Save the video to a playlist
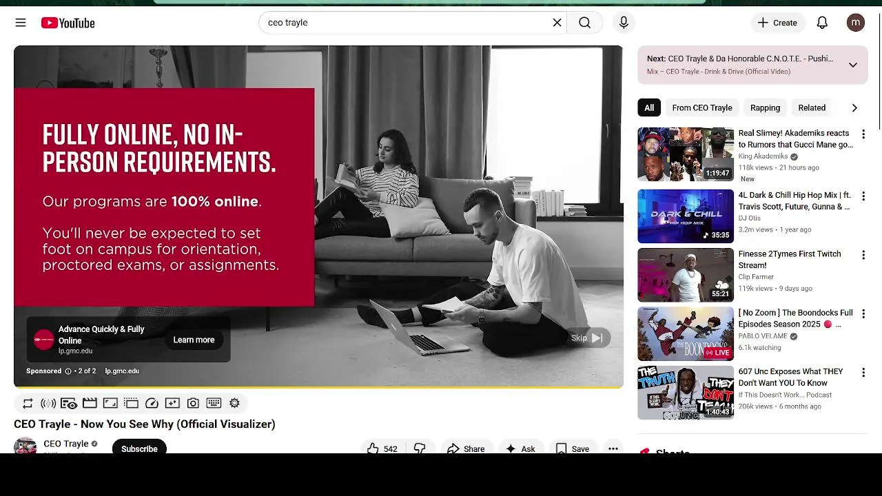 click(573, 448)
